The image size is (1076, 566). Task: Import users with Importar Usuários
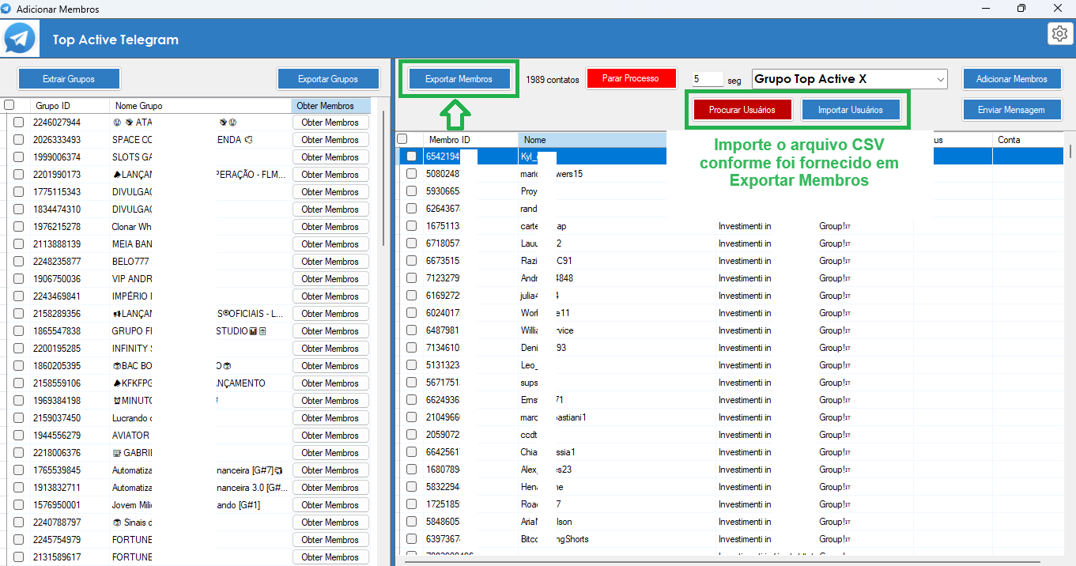pyautogui.click(x=851, y=110)
